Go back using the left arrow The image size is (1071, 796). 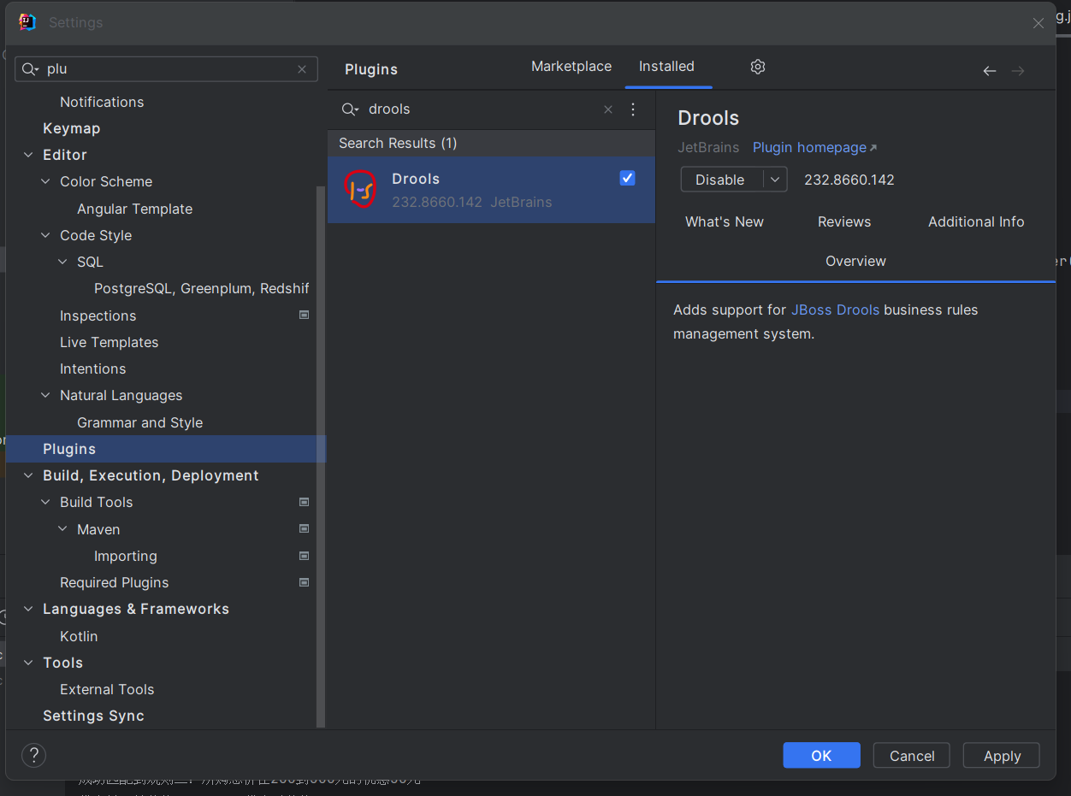[x=990, y=71]
